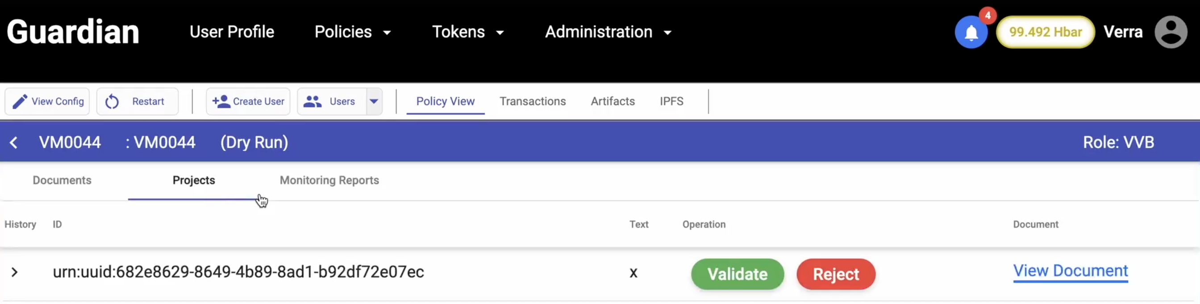Click the notification bell icon
The image size is (1200, 304).
click(971, 33)
